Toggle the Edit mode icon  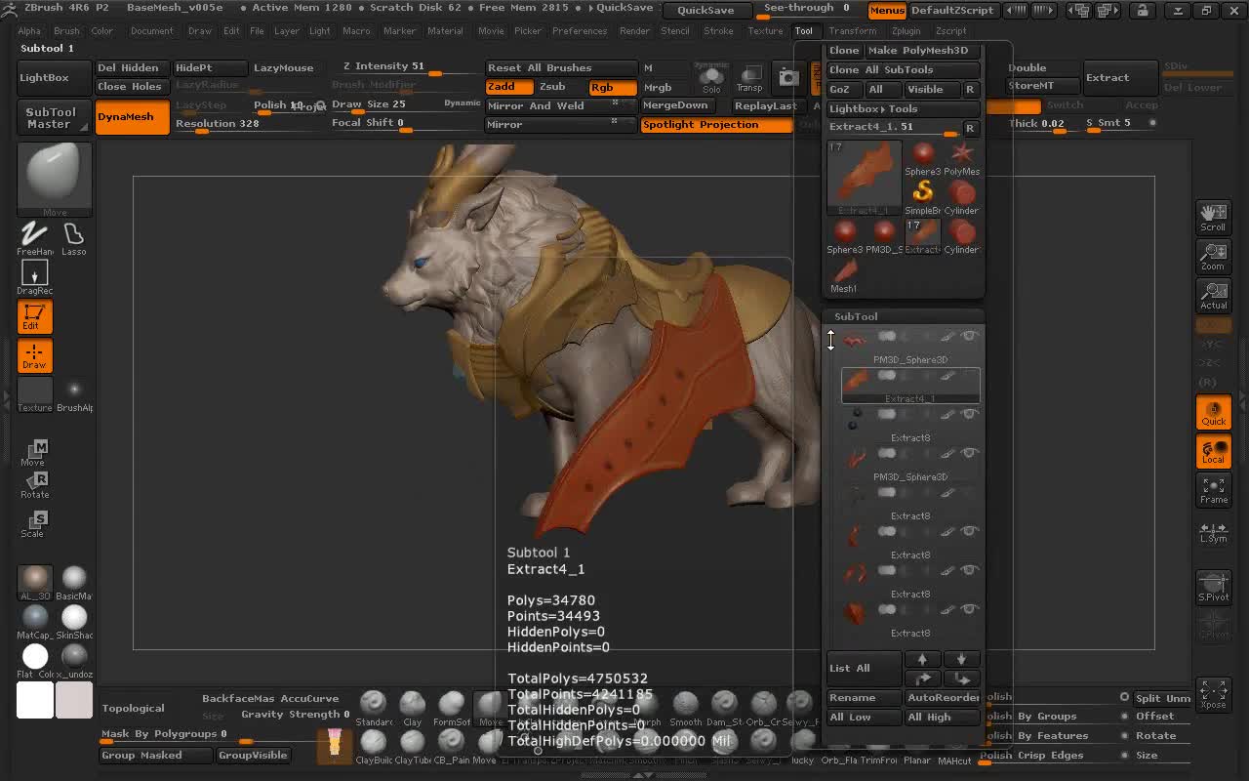click(34, 316)
